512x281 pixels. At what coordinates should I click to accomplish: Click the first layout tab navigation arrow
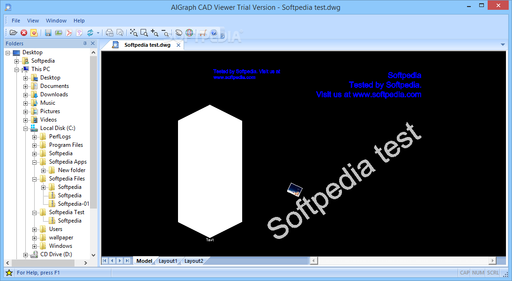tap(104, 260)
